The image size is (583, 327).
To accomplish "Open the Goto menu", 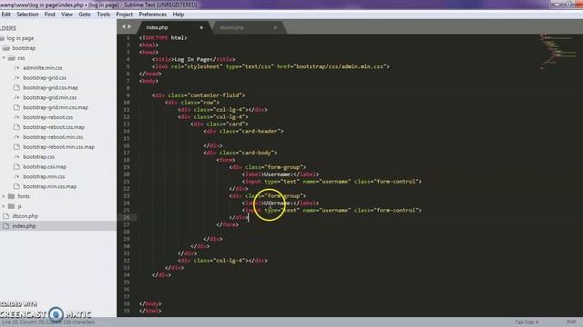I will pyautogui.click(x=85, y=15).
